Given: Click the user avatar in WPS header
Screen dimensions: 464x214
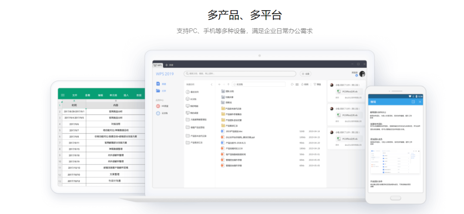Looking at the screenshot, I should click(362, 74).
